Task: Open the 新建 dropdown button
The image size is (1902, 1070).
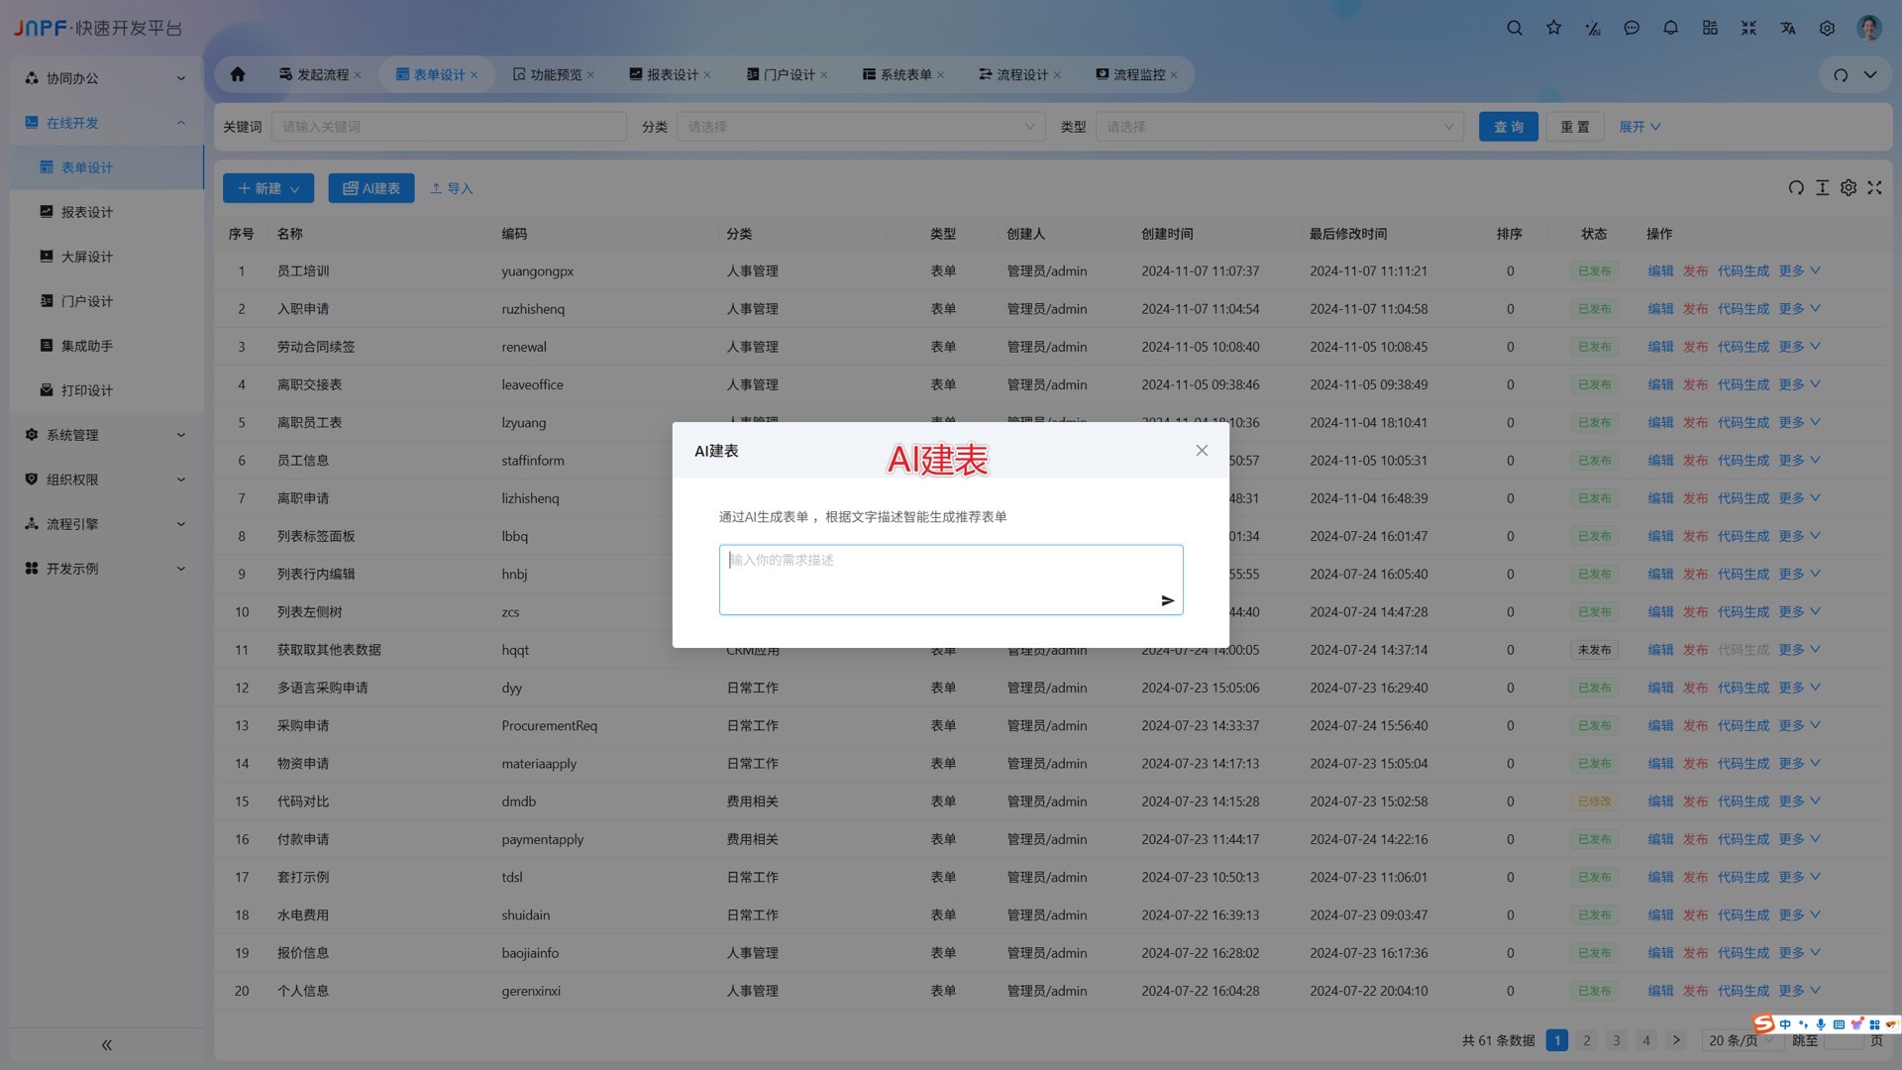Action: [x=268, y=188]
